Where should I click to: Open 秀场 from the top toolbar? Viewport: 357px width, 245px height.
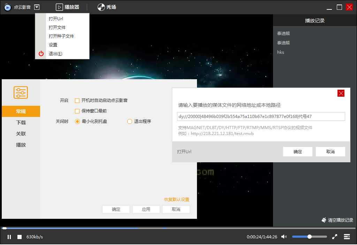pos(107,7)
